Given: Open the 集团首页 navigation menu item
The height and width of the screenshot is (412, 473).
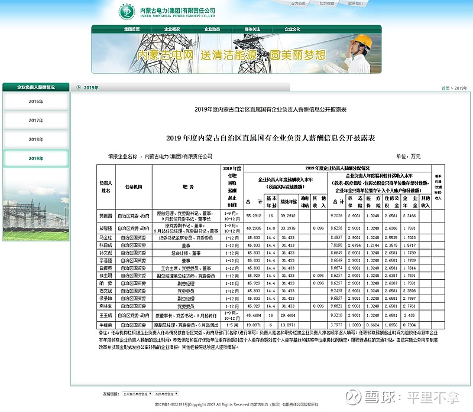Looking at the screenshot, I should [x=132, y=29].
